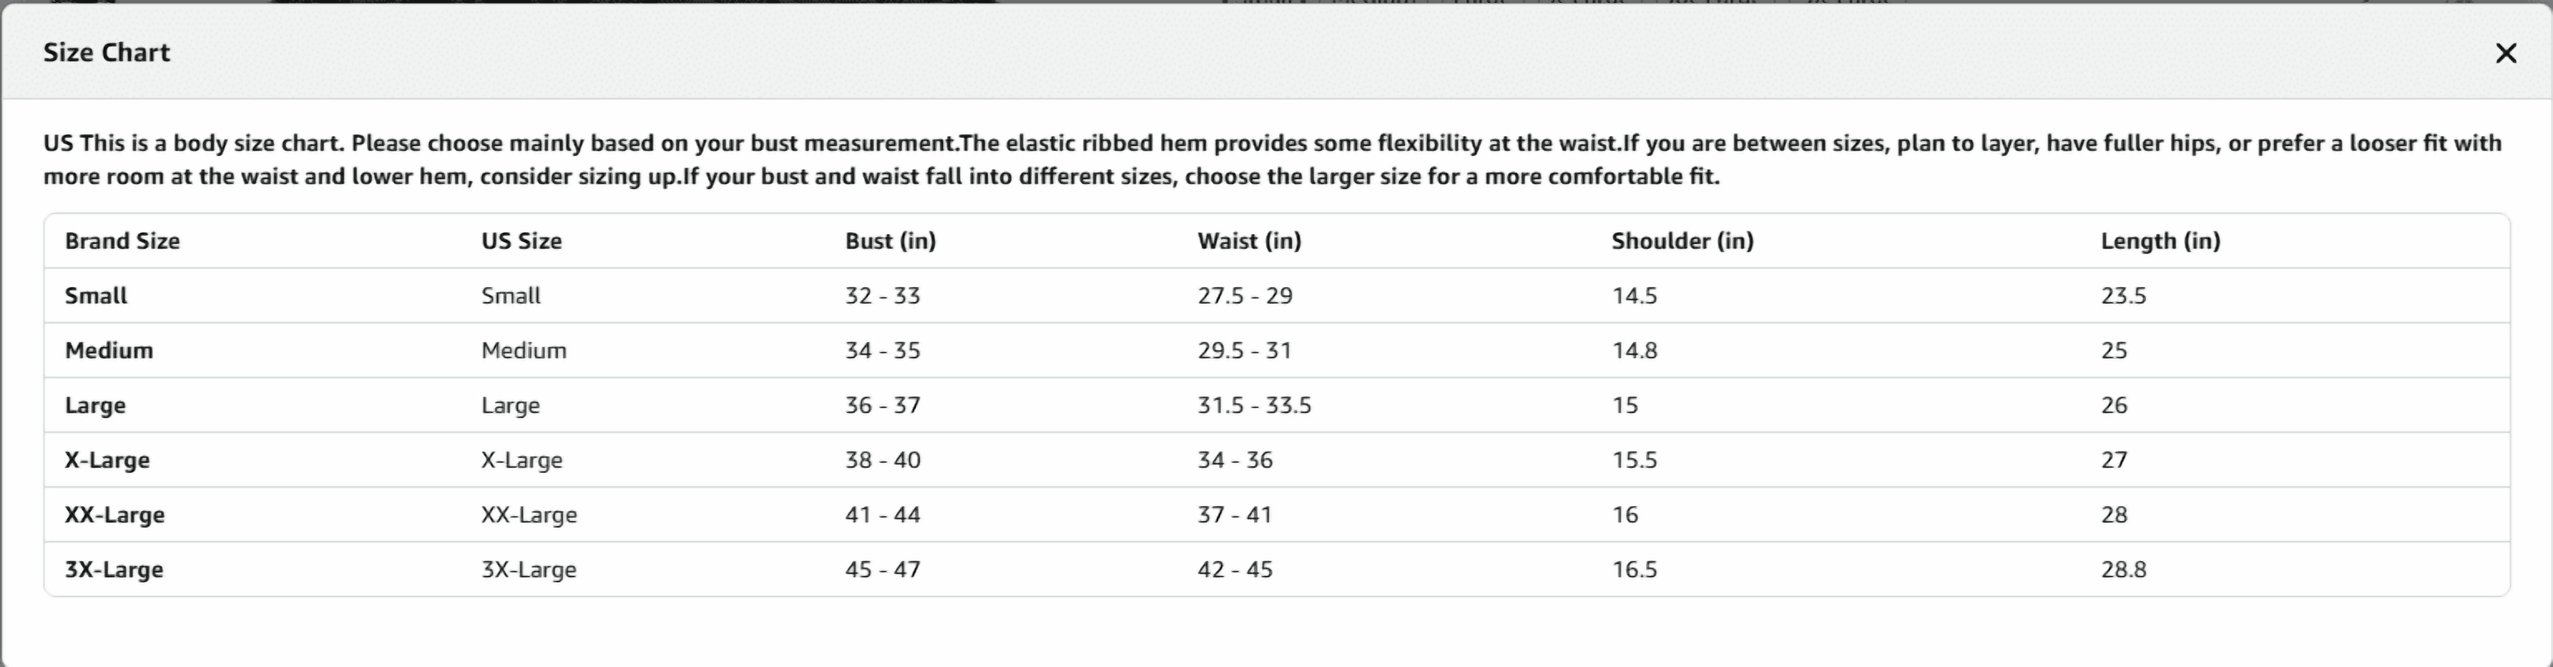Viewport: 2553px width, 667px height.
Task: Click the Brand Size column header
Action: coord(122,241)
